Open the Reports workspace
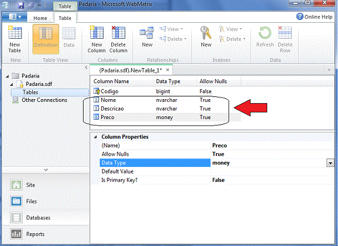The height and width of the screenshot is (246, 338). 35,234
